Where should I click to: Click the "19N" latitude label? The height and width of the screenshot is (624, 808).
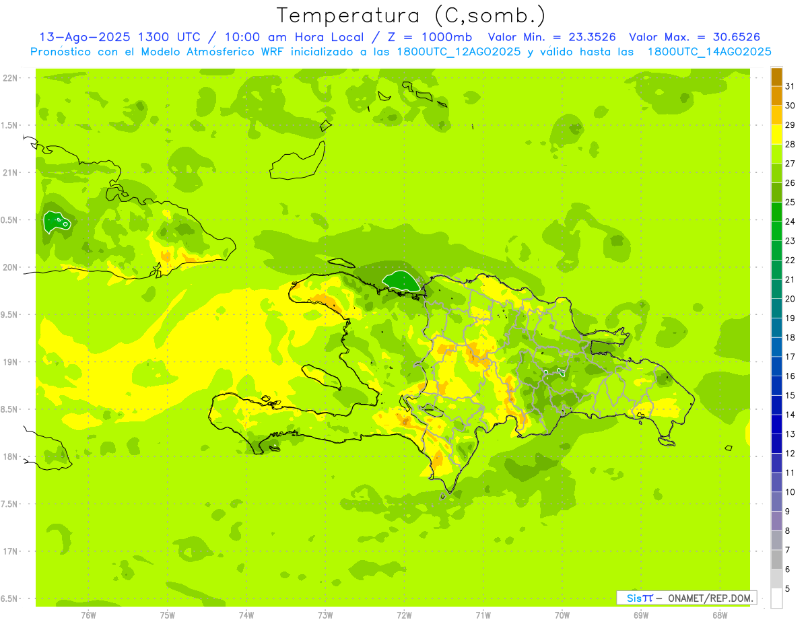11,362
